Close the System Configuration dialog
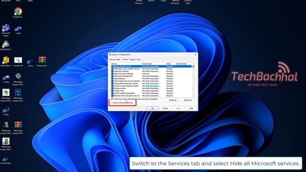 [196, 54]
